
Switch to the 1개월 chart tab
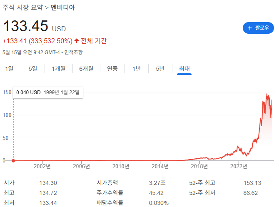(59, 69)
